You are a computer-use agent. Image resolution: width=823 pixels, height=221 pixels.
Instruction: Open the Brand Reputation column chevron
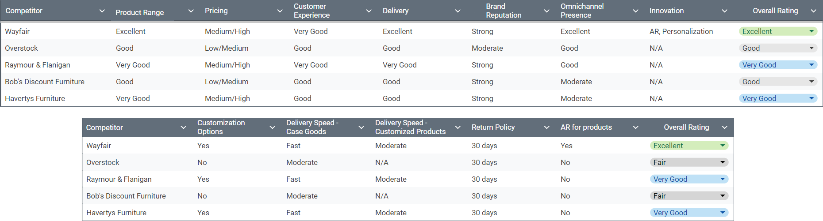546,11
